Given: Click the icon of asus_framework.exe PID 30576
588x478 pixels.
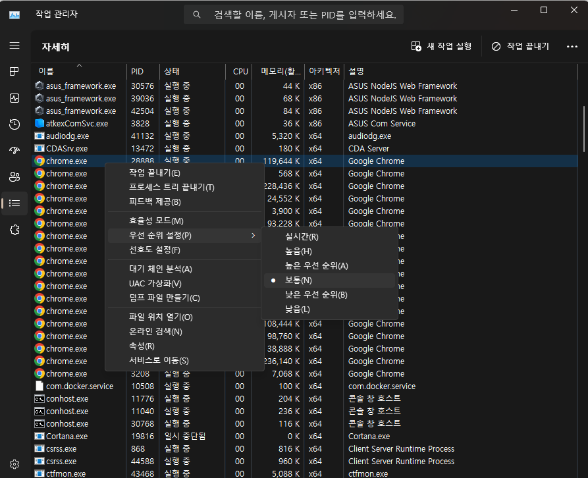Looking at the screenshot, I should coord(40,86).
